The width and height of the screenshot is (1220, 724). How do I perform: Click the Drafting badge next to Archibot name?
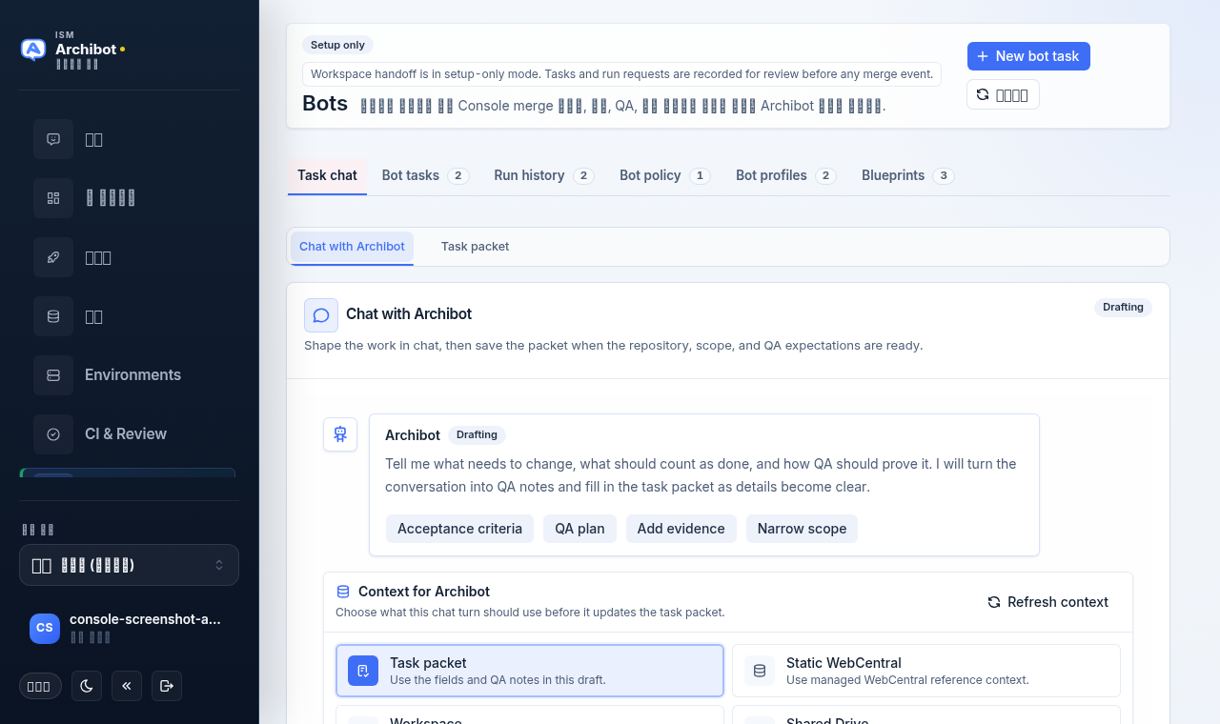point(477,434)
